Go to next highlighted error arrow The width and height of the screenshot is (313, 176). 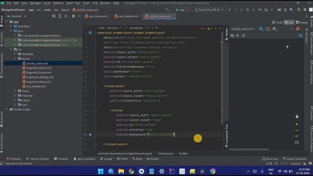point(220,29)
